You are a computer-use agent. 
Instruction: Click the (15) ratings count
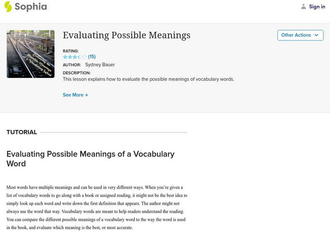[92, 57]
